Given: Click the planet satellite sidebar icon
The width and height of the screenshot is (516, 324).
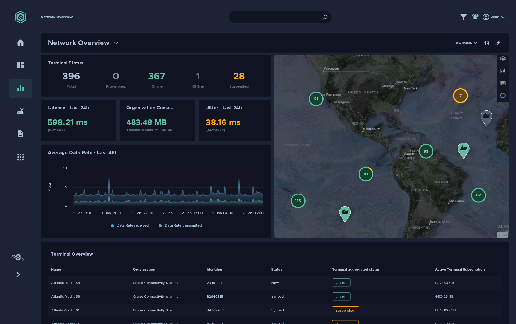Looking at the screenshot, I should coord(18,257).
